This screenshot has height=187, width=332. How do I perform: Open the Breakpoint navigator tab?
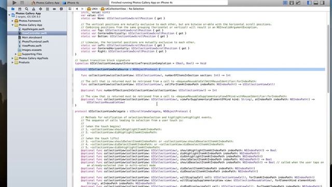[54, 9]
